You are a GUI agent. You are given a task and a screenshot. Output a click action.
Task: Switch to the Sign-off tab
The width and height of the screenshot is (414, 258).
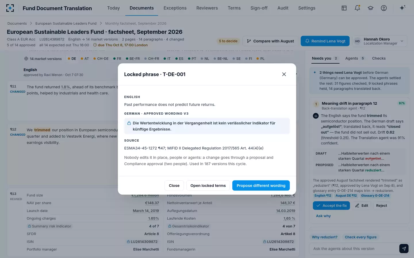(x=259, y=8)
